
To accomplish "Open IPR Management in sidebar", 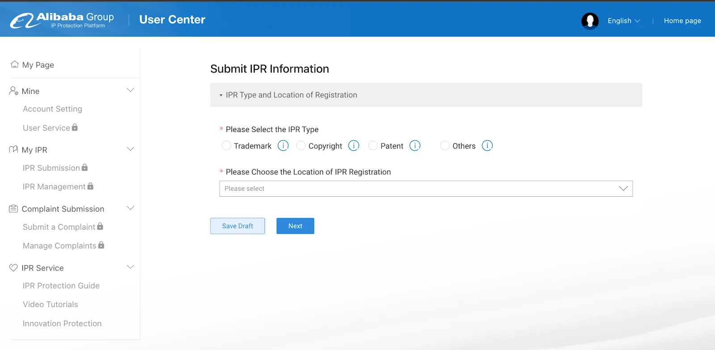I will [54, 187].
